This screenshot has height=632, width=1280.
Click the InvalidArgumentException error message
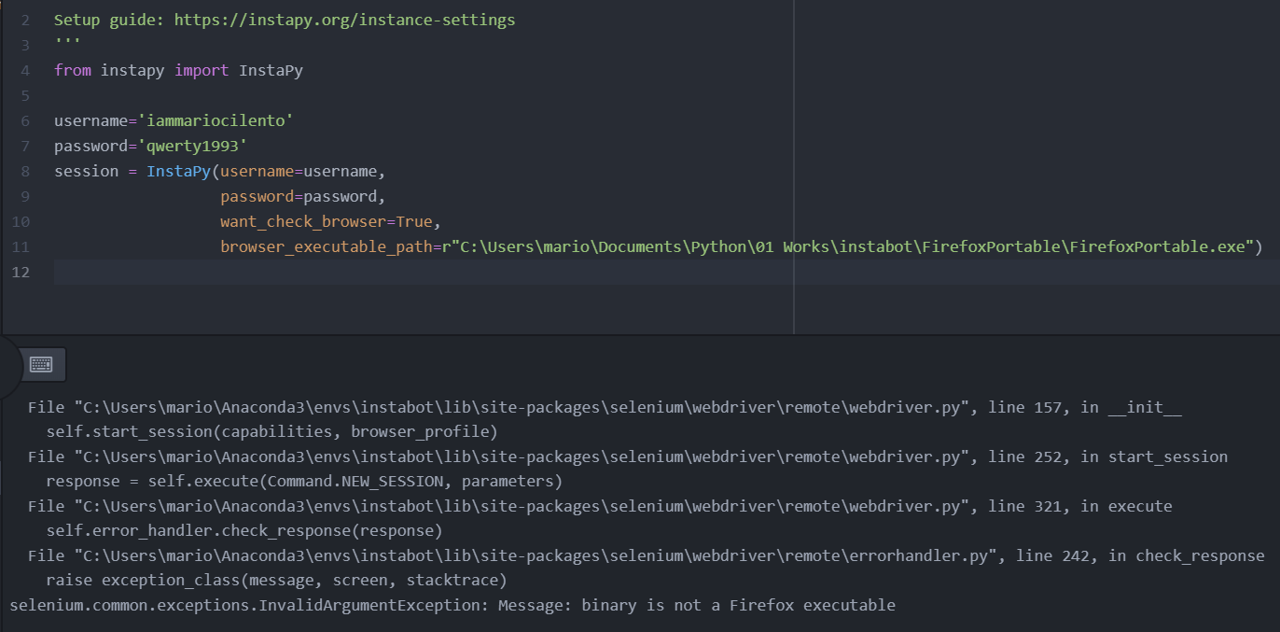point(448,605)
